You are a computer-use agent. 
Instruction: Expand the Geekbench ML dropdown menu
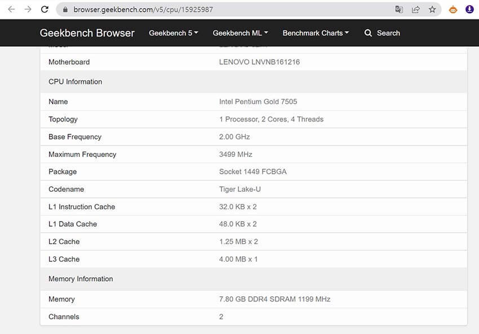coord(241,33)
